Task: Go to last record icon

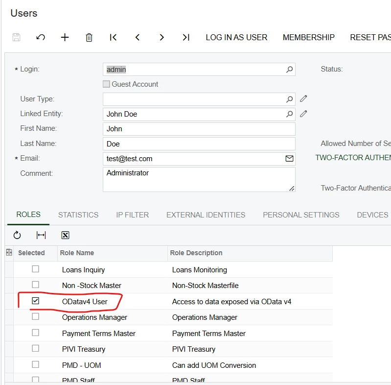Action: pyautogui.click(x=186, y=37)
